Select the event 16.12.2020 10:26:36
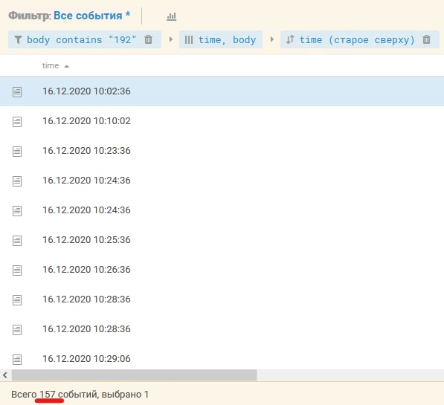The height and width of the screenshot is (405, 444). pyautogui.click(x=222, y=270)
